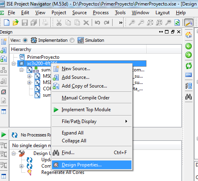Click the Redo arrow icon

click(106, 22)
